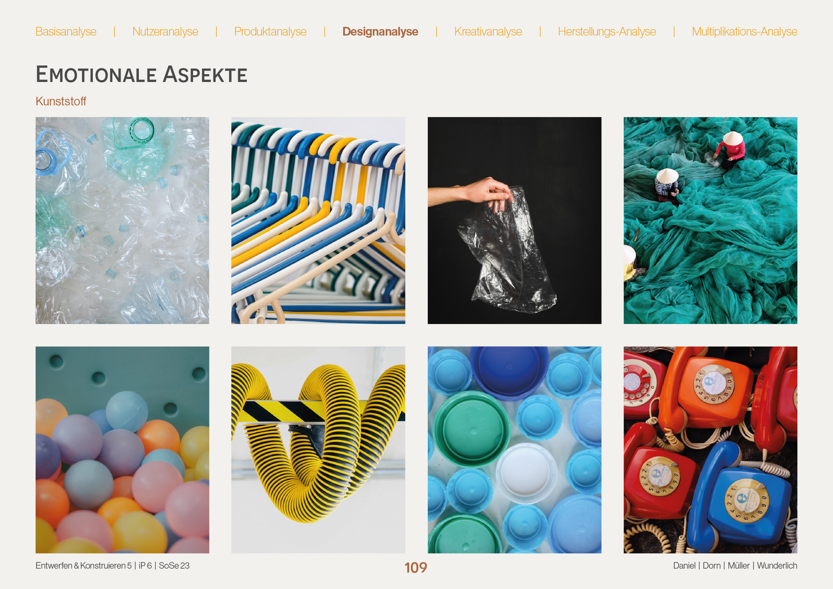The image size is (833, 589).
Task: Click the Emotionale Aspekte heading
Action: (x=141, y=74)
